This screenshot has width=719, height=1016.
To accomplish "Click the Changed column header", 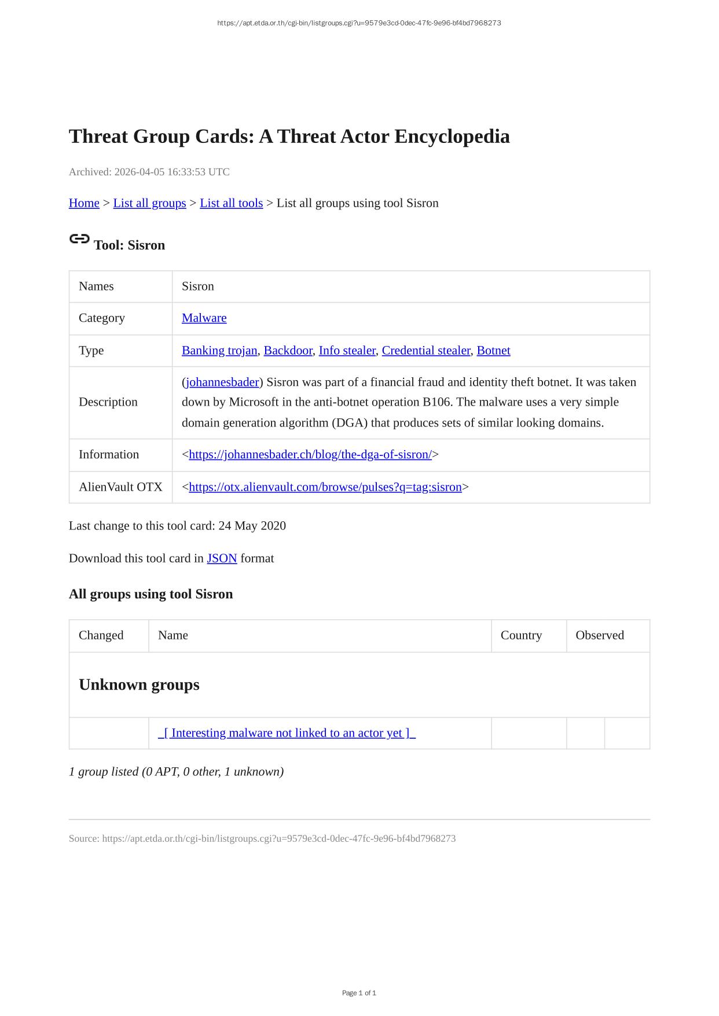I will 101,635.
